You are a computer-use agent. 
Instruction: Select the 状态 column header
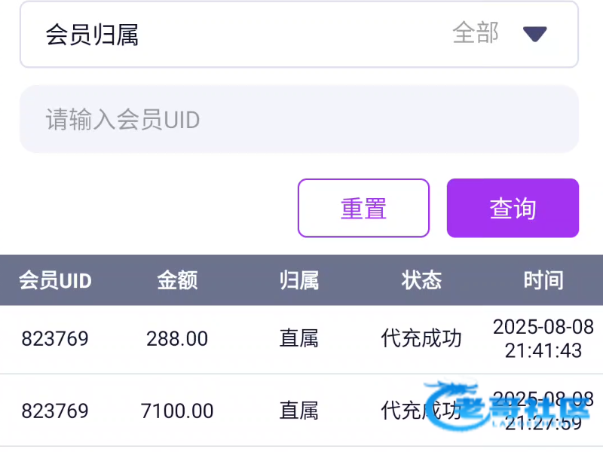[421, 281]
